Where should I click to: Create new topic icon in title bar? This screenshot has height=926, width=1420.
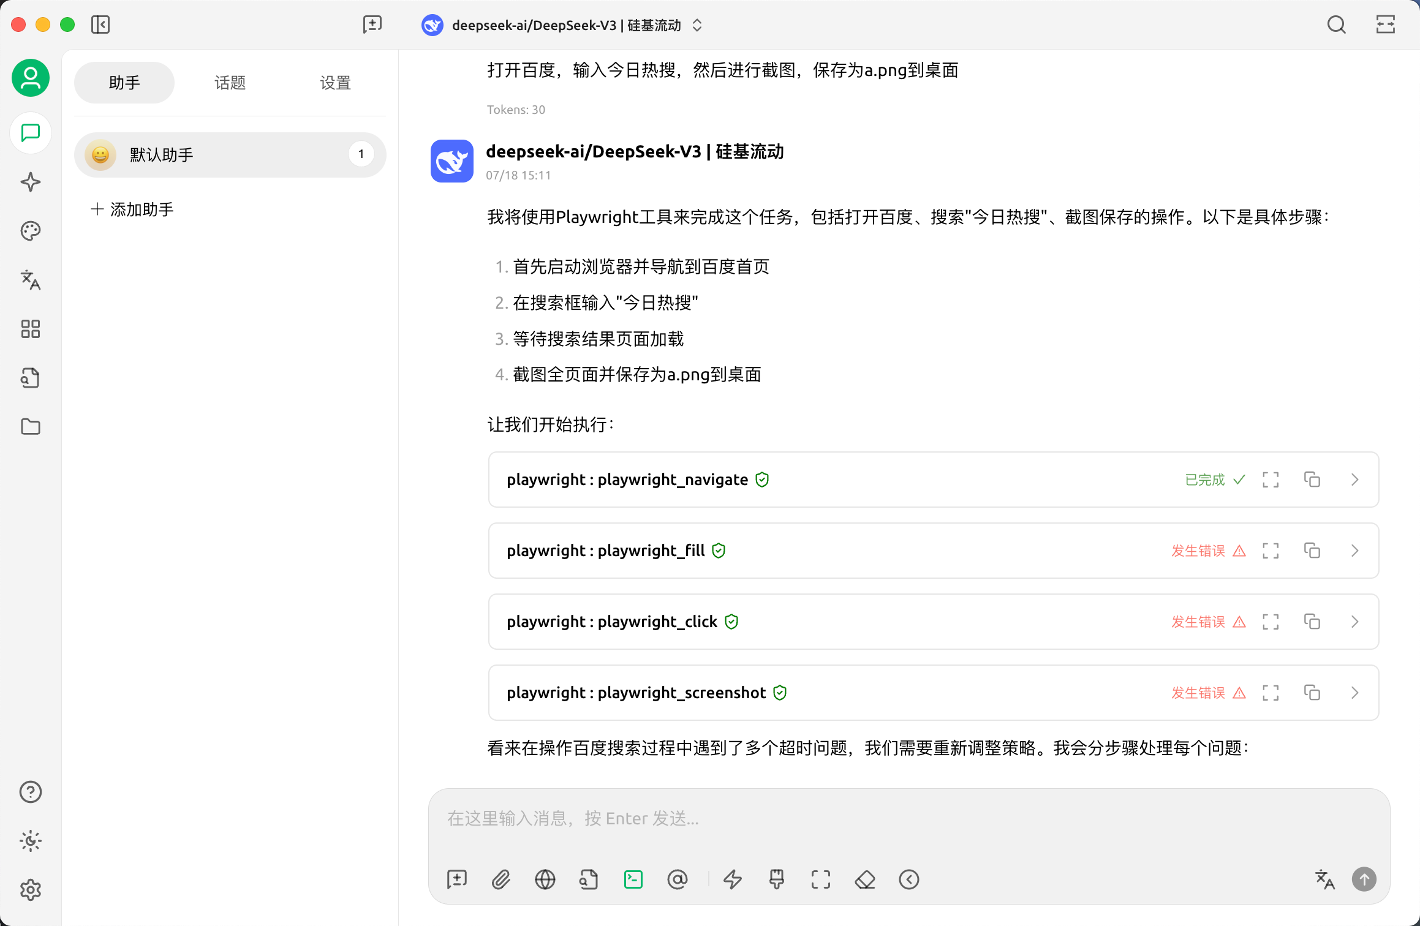[372, 24]
